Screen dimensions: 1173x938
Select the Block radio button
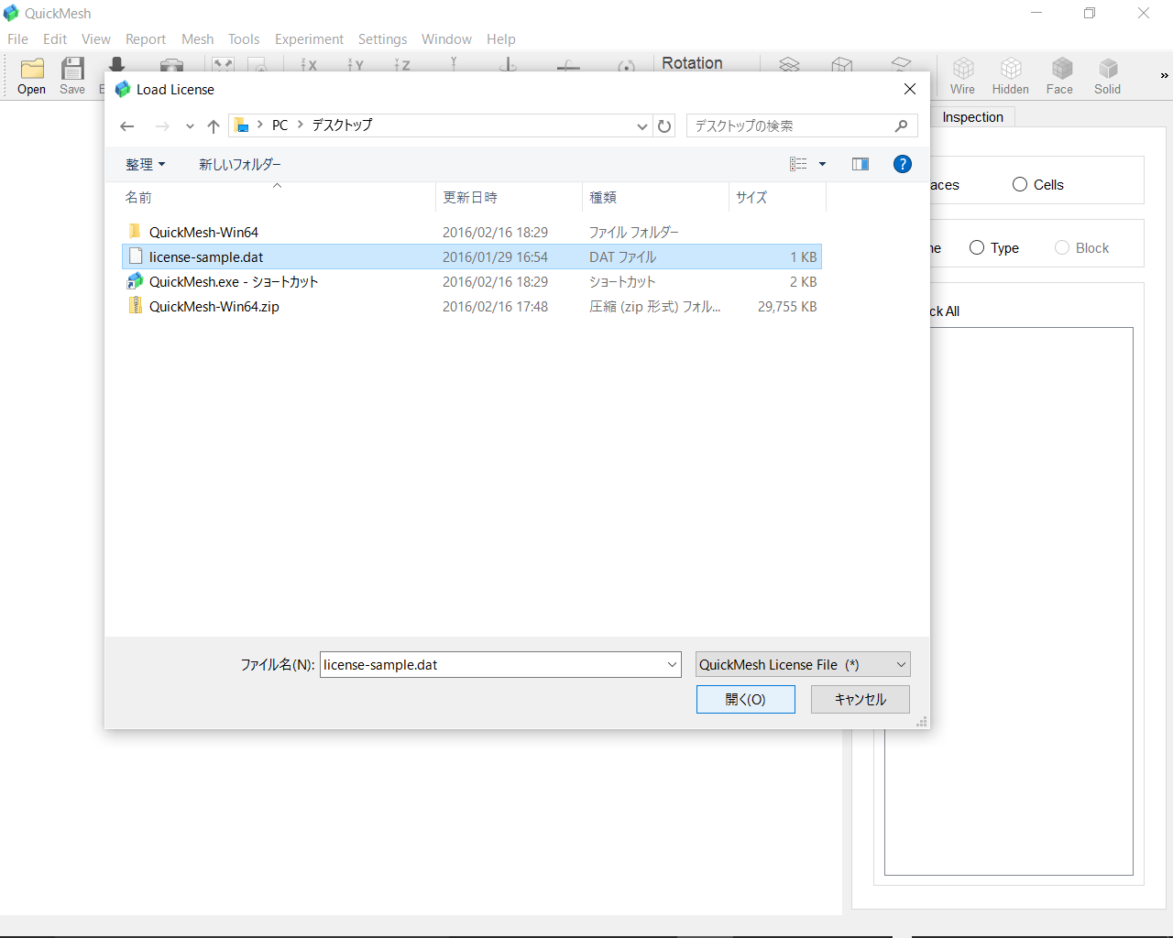[1062, 247]
